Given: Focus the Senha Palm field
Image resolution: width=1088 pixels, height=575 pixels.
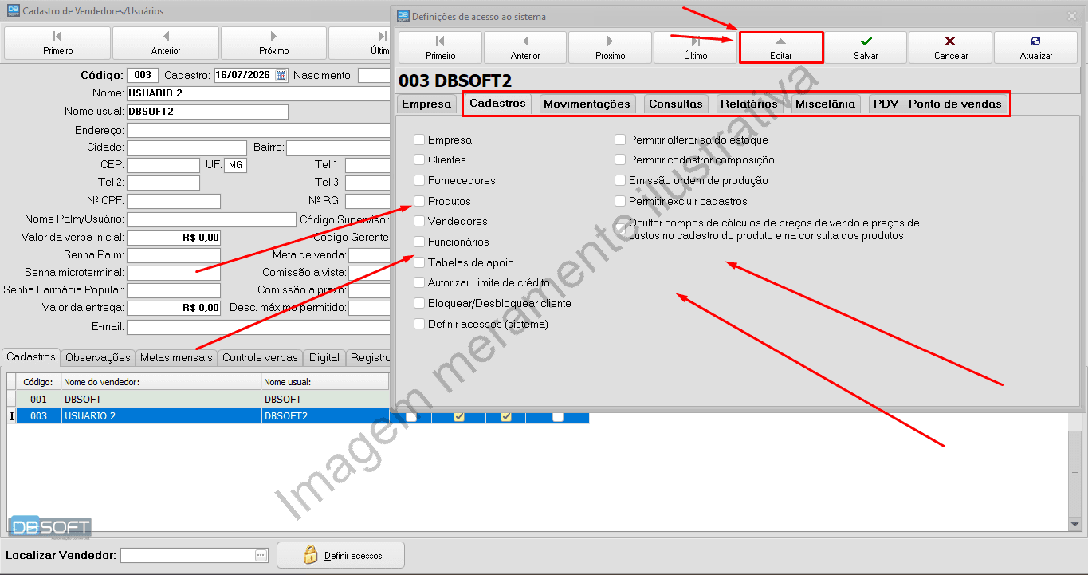Looking at the screenshot, I should (174, 255).
